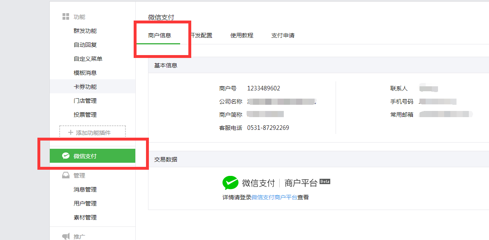
Task: Click the 添加功能插件 button
Action: coord(93,132)
